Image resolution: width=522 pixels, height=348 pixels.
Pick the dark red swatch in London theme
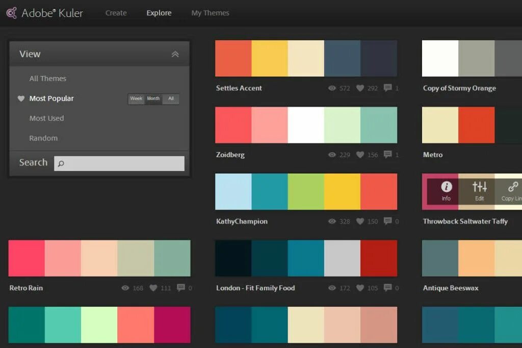(379, 258)
